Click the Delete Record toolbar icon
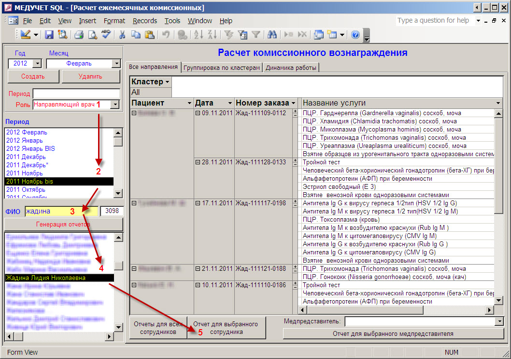511x359 pixels. click(302, 35)
